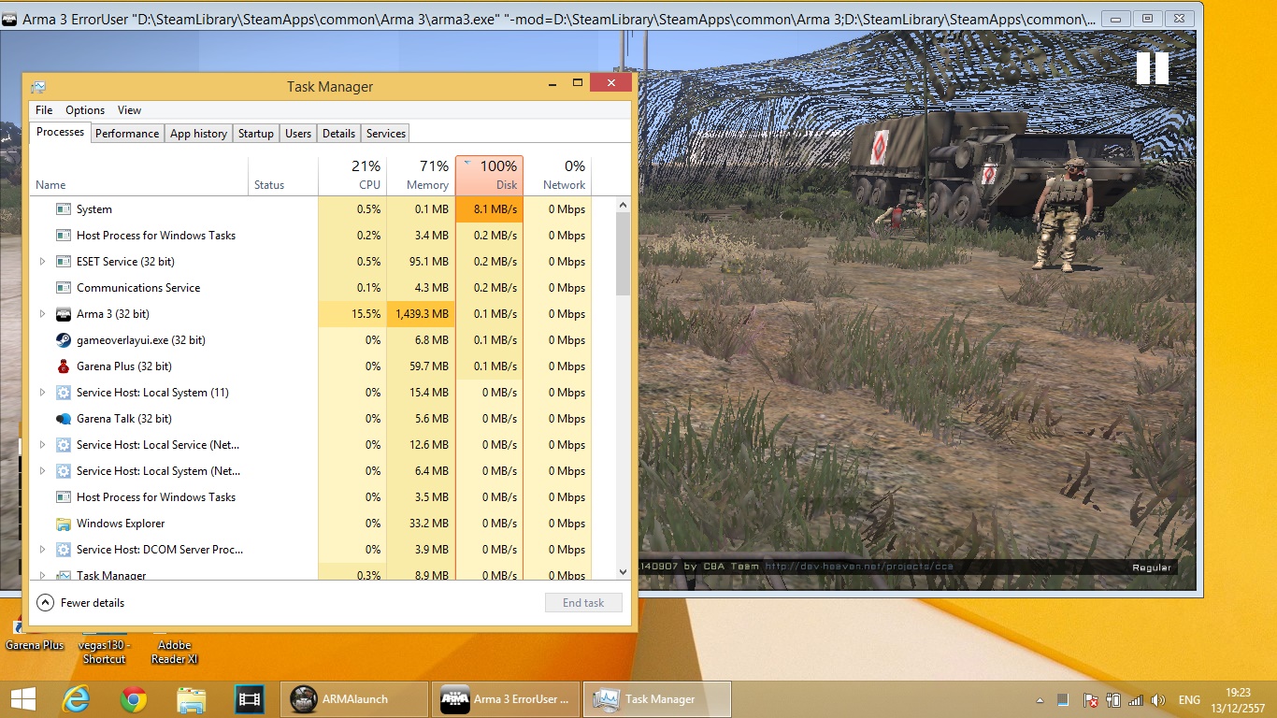This screenshot has width=1277, height=718.
Task: Open Action Center flag icon in tray
Action: [x=1090, y=700]
